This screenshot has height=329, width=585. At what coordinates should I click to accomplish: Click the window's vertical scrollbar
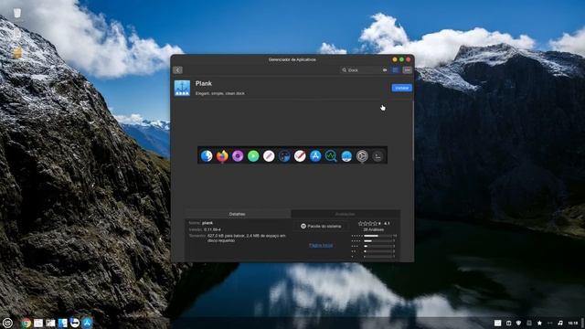coord(412,131)
